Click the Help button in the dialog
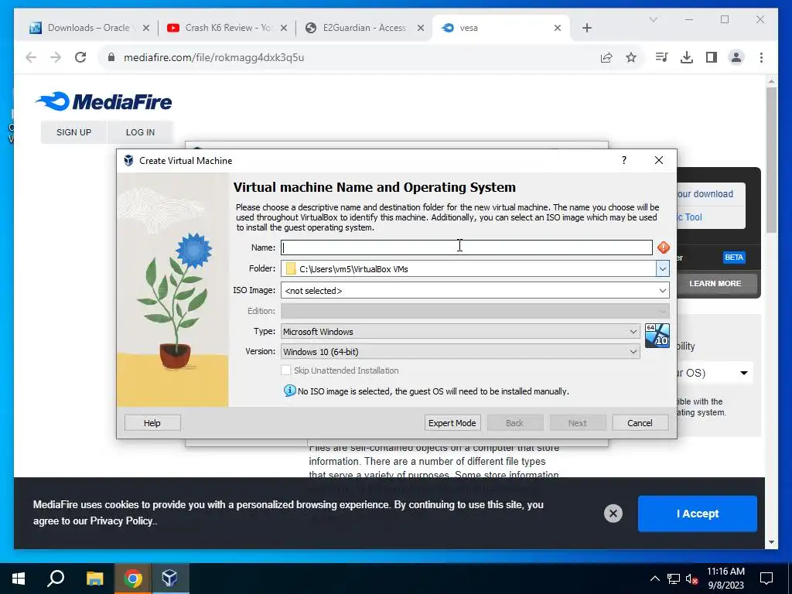This screenshot has width=792, height=594. coord(152,423)
